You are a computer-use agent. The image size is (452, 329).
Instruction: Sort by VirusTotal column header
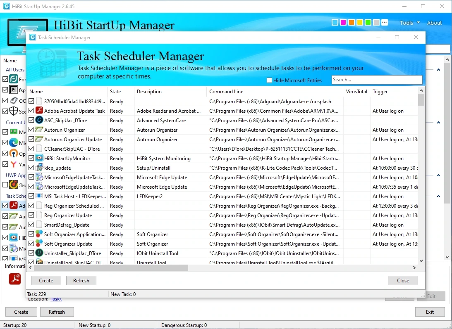pyautogui.click(x=356, y=92)
